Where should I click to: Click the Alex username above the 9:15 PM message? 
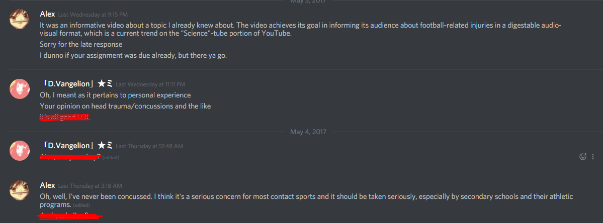[47, 14]
